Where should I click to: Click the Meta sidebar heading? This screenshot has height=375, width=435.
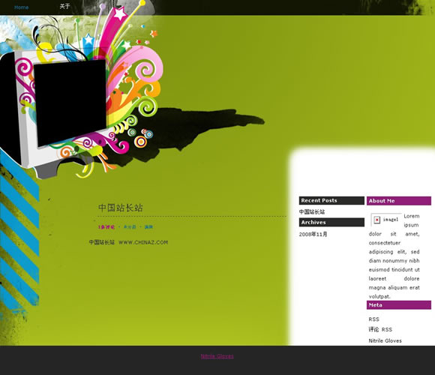399,305
